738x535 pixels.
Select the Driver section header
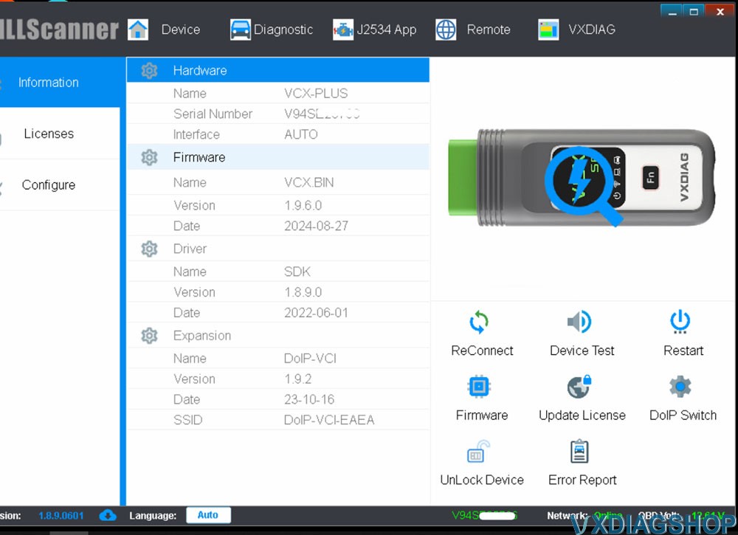[277, 249]
